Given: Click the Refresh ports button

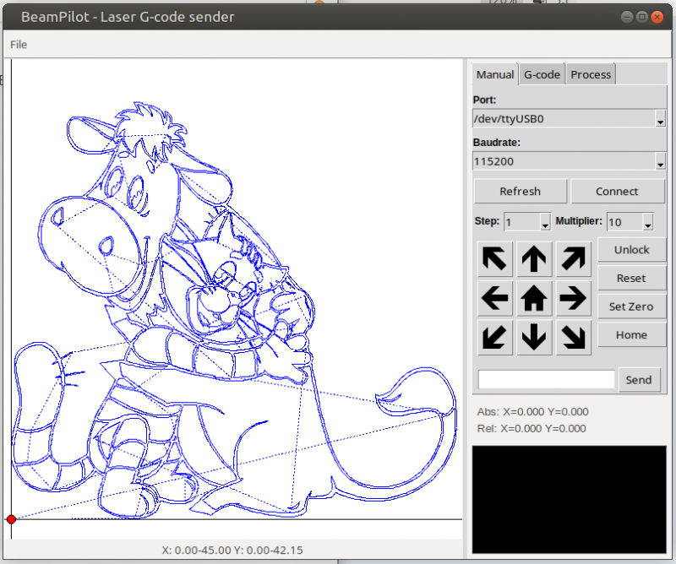Looking at the screenshot, I should pos(520,191).
